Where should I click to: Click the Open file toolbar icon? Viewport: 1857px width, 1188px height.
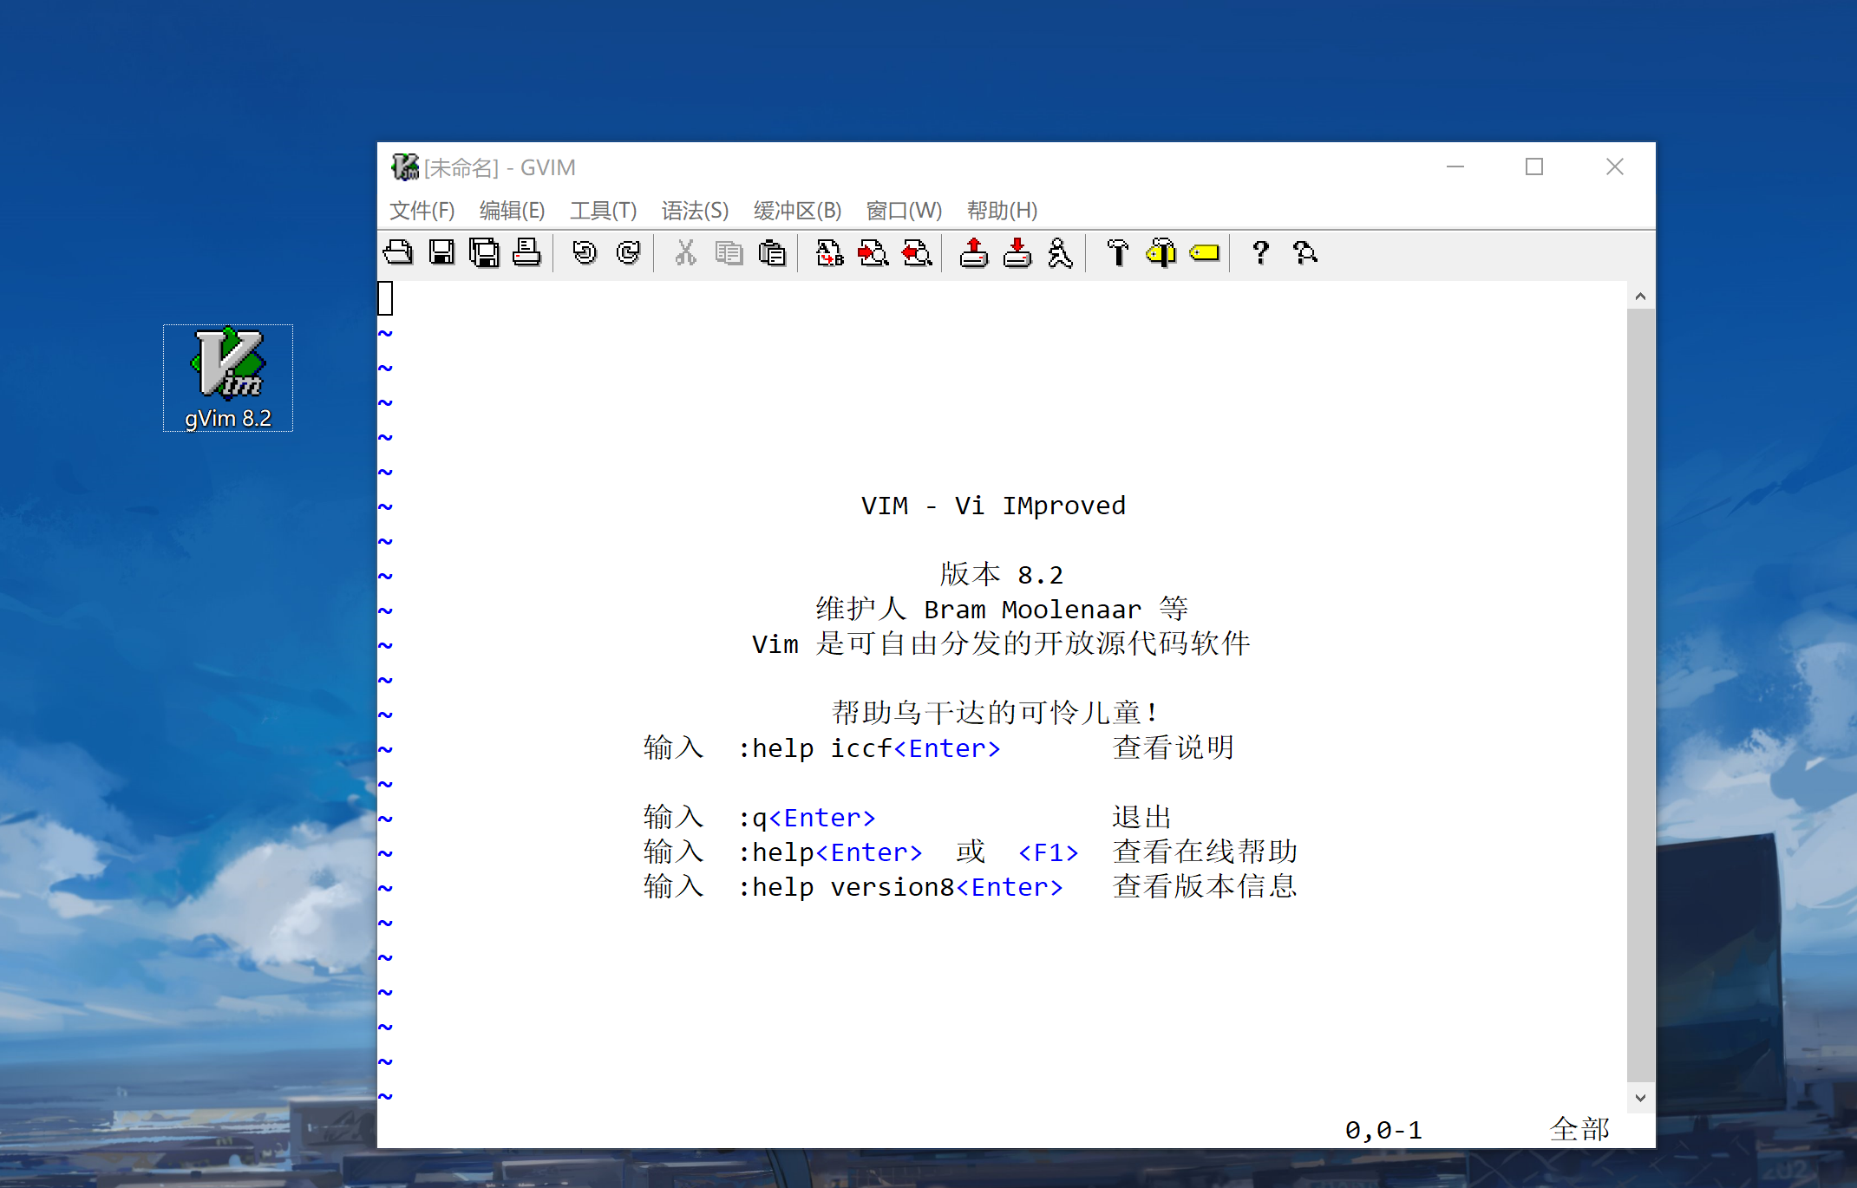pos(398,252)
